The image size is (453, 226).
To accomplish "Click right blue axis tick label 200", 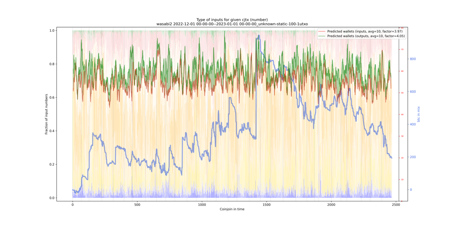I will point(413,157).
